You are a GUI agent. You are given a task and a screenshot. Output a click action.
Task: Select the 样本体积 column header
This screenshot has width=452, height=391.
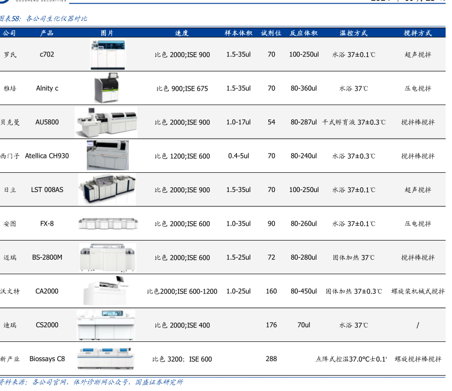(x=239, y=33)
